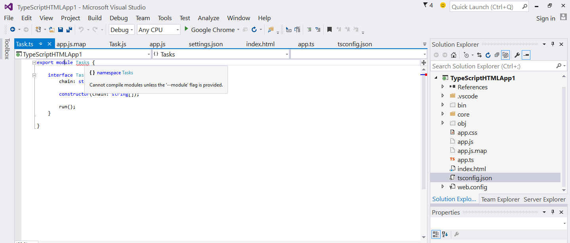Switch to the Team Explorer tab
This screenshot has width=570, height=243.
tap(500, 199)
